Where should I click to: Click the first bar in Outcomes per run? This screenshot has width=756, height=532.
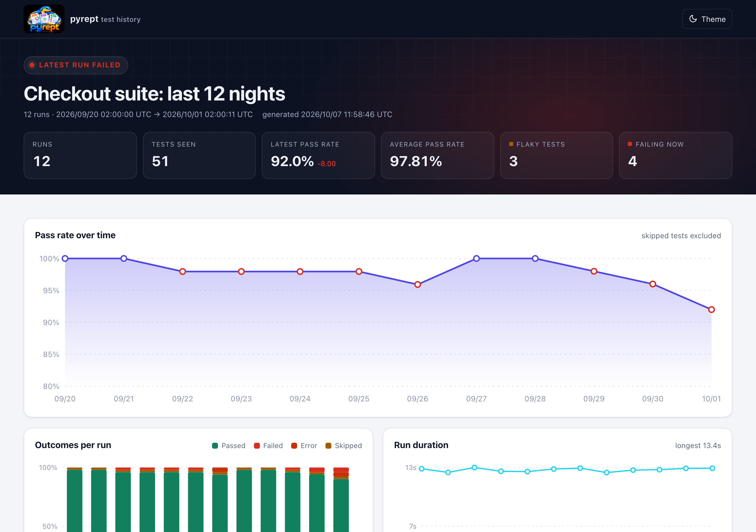coord(75,500)
